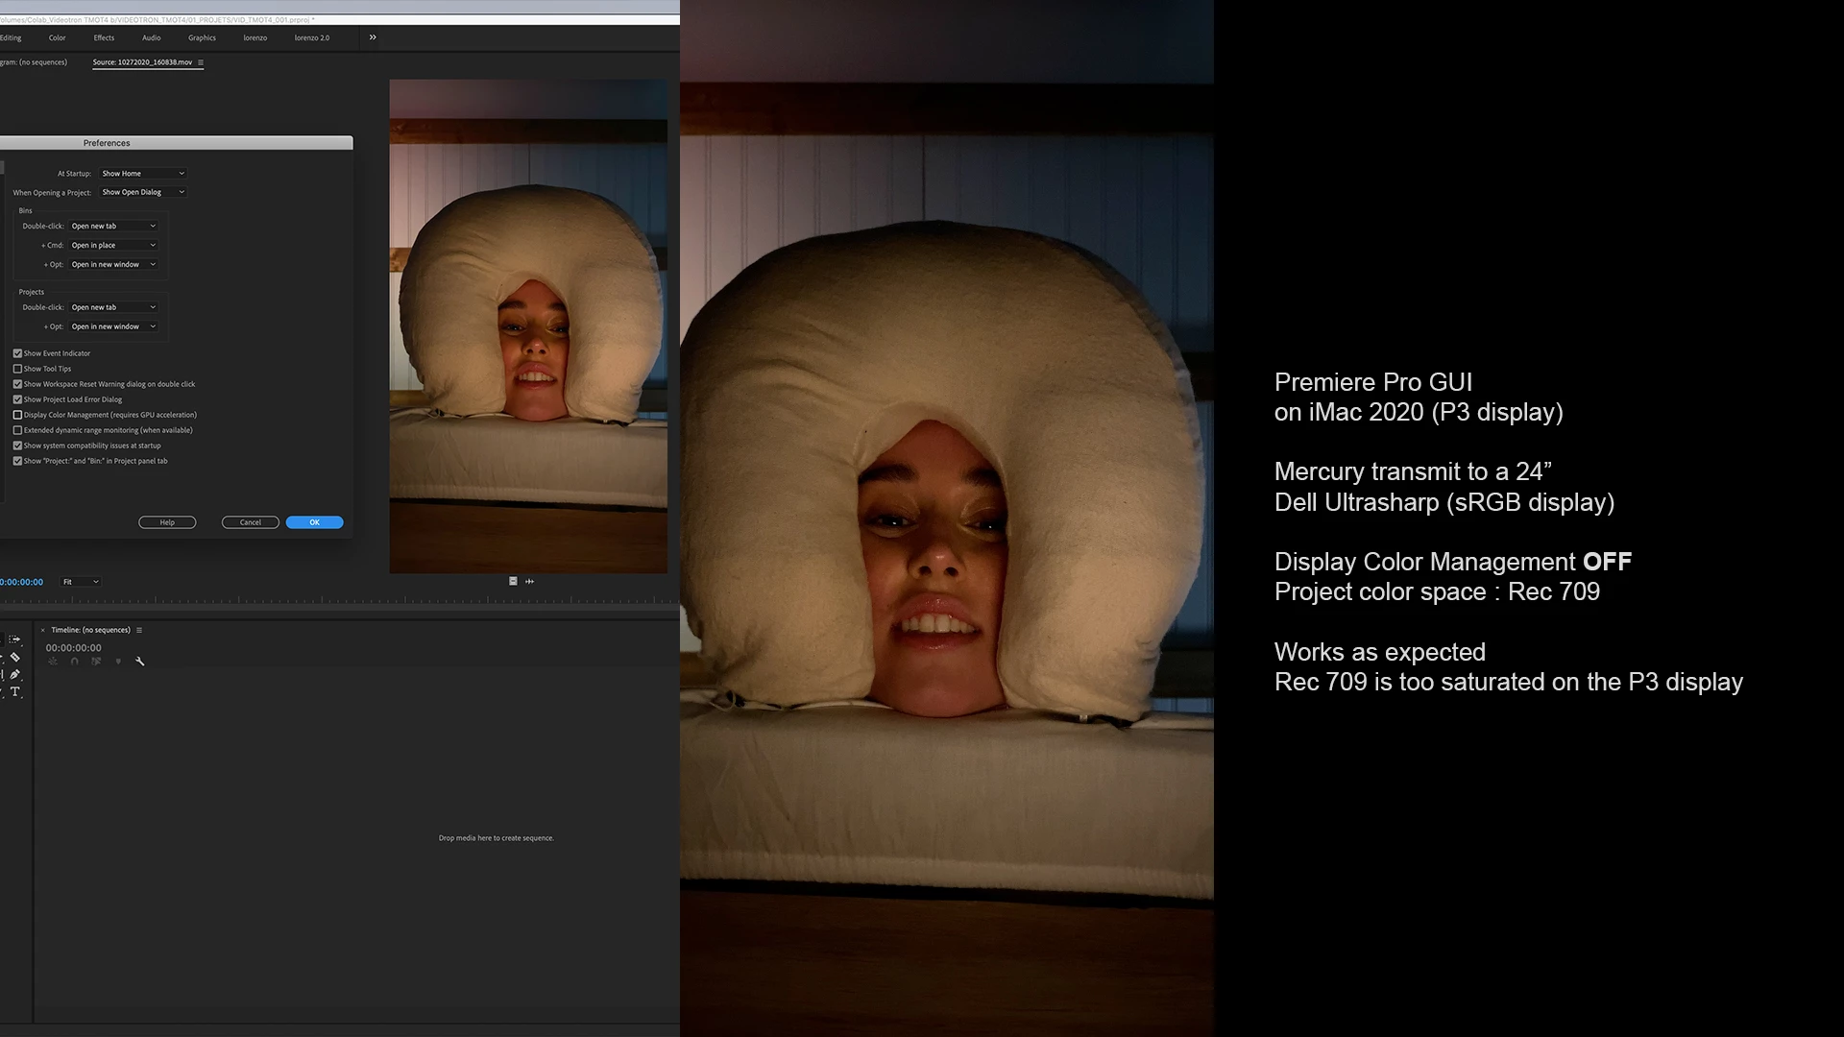The image size is (1844, 1037).
Task: Expand When Opening a Project dropdown
Action: pos(142,192)
